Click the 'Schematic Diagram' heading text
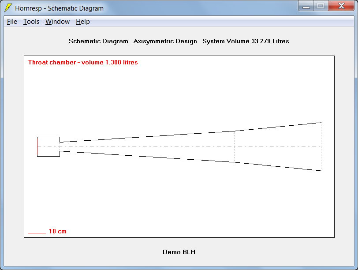 pos(98,41)
